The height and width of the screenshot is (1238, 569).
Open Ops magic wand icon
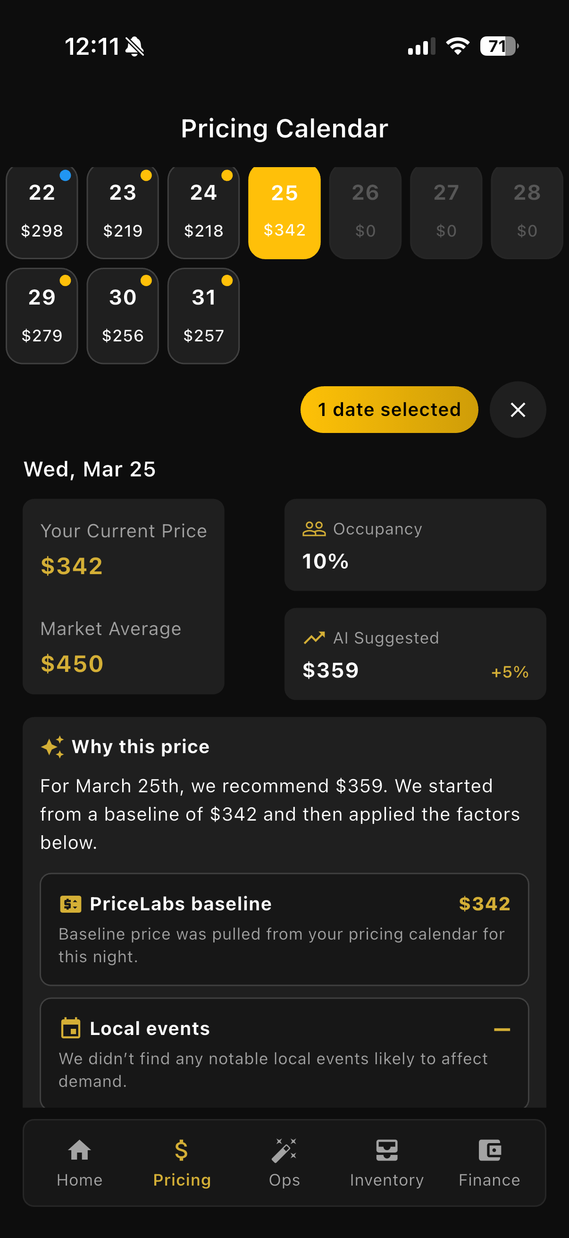tap(284, 1151)
